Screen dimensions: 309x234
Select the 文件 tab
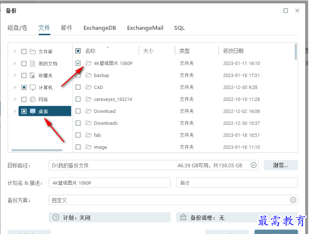coord(44,28)
